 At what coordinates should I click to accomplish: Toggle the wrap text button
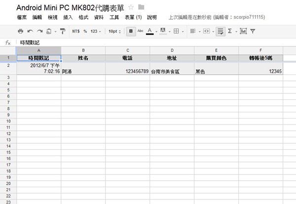tap(221, 31)
